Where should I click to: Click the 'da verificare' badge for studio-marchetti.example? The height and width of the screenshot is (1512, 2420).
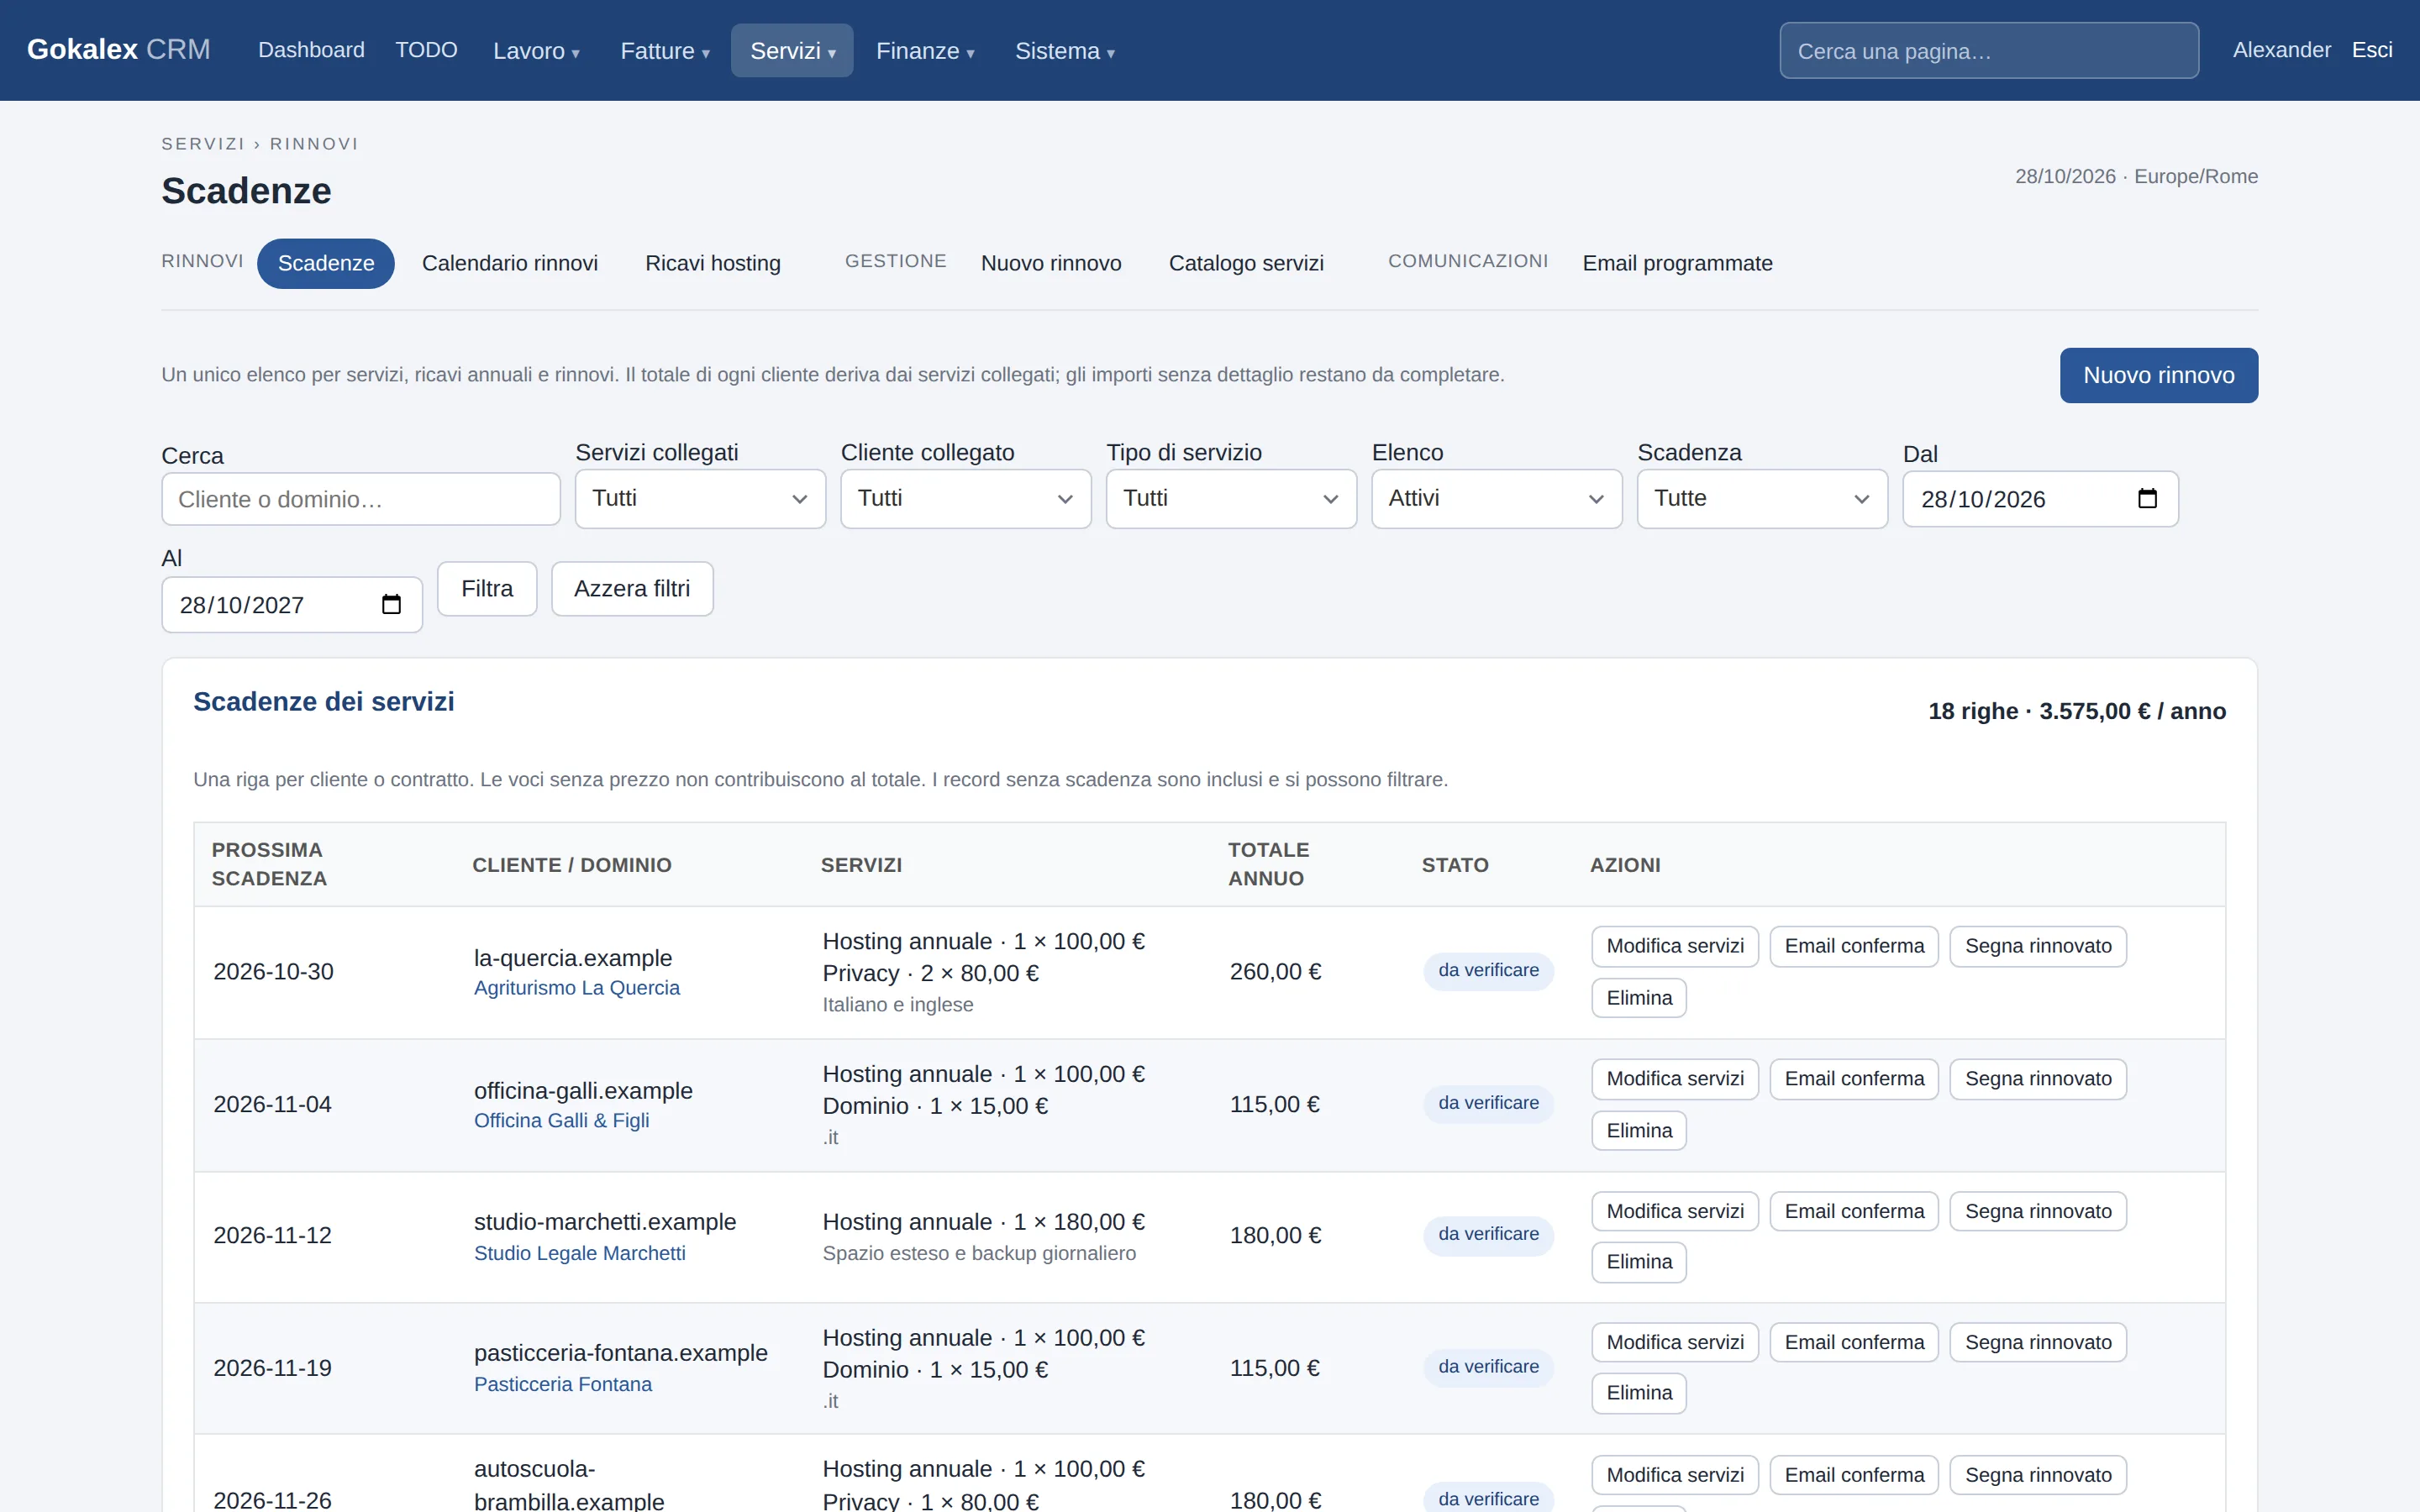tap(1487, 1234)
